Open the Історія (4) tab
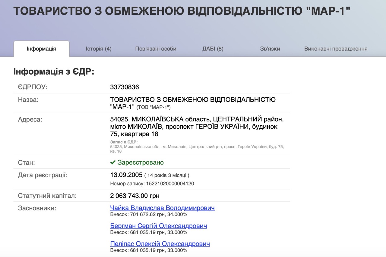The width and height of the screenshot is (386, 257). (x=98, y=49)
